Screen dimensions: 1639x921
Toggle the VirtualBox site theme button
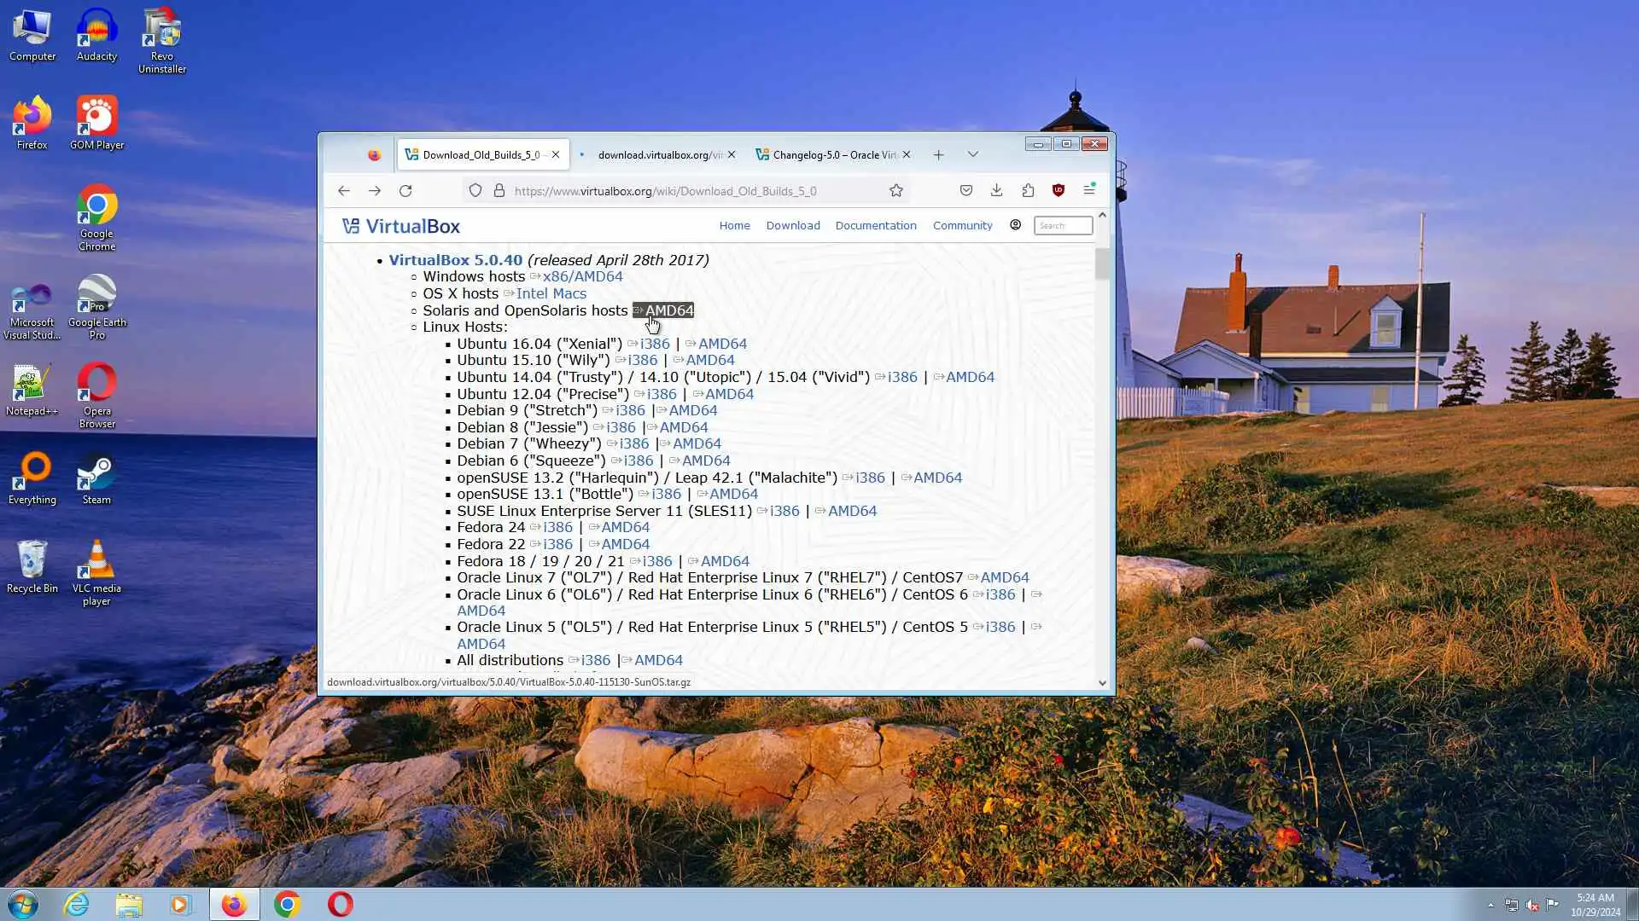1015,225
